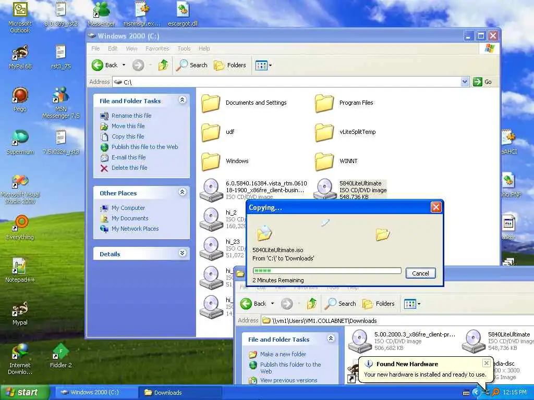Open the Start menu
The height and width of the screenshot is (400, 534).
[24, 393]
